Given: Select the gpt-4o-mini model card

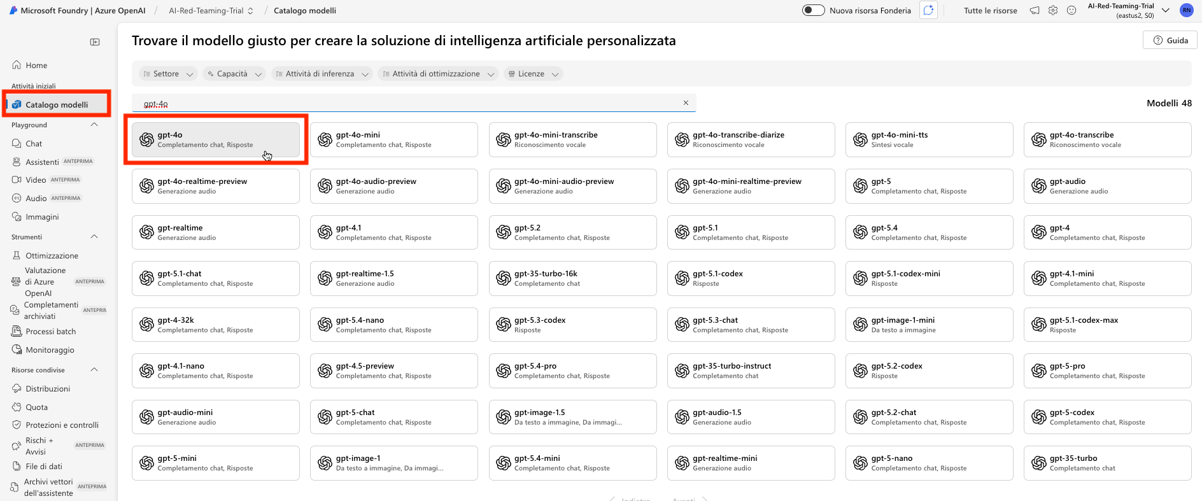Looking at the screenshot, I should point(394,139).
